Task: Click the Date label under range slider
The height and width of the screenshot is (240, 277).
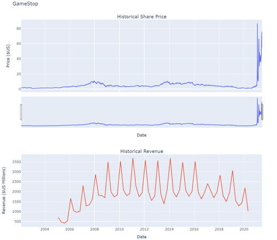Action: (142, 135)
